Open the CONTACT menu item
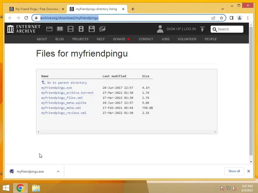The height and width of the screenshot is (193, 258). (x=146, y=39)
